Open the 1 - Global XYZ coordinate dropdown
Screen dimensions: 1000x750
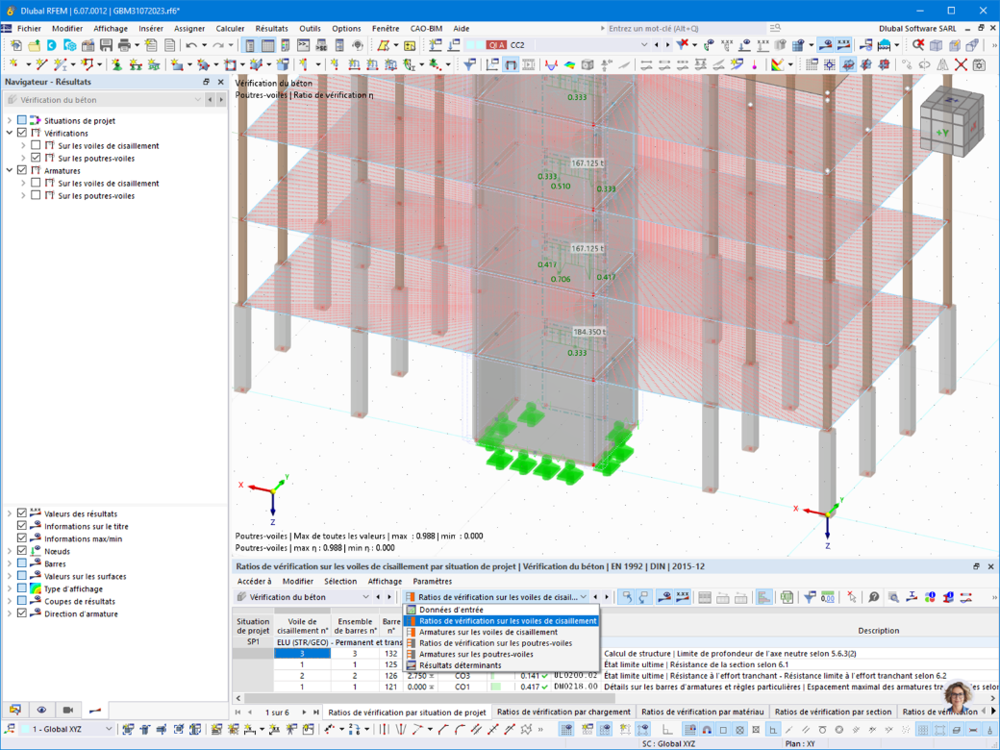(109, 728)
